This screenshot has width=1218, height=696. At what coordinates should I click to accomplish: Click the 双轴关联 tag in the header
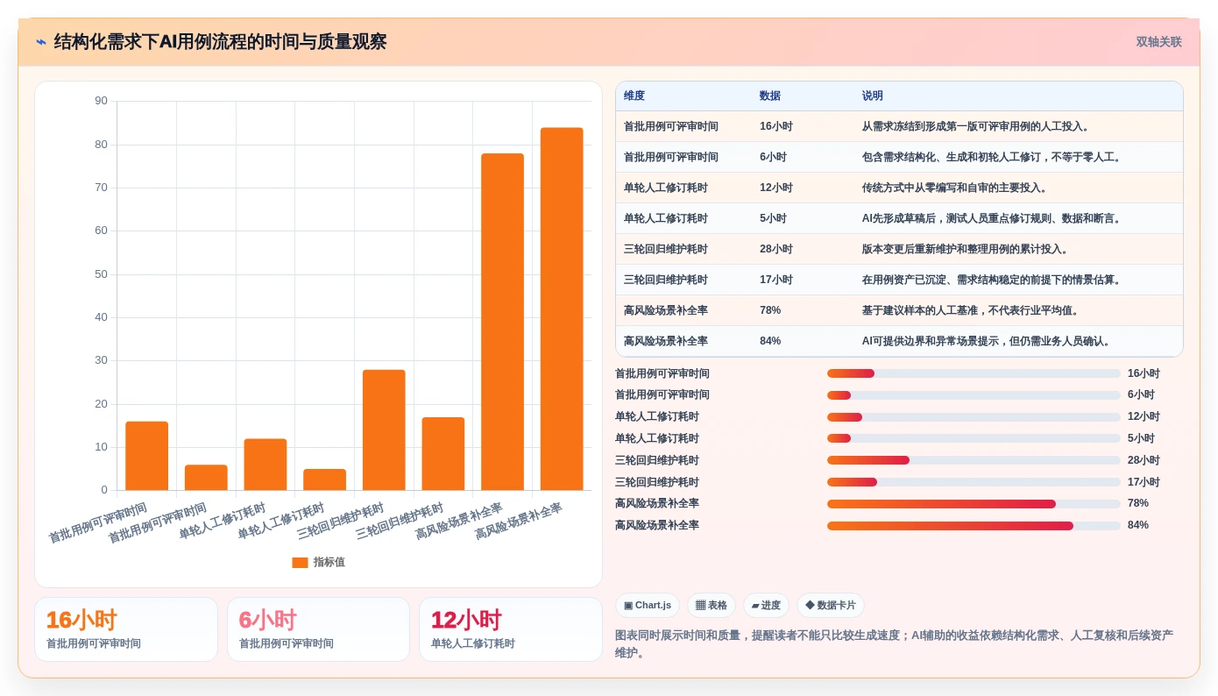pos(1158,42)
